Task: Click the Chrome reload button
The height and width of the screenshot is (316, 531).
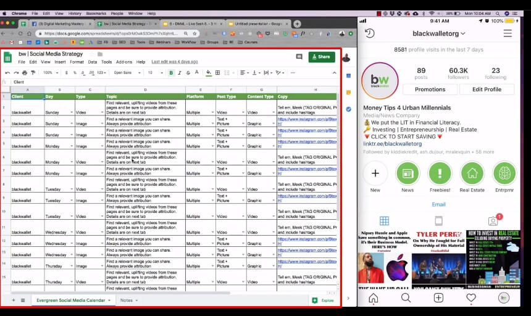Action: 20,33
